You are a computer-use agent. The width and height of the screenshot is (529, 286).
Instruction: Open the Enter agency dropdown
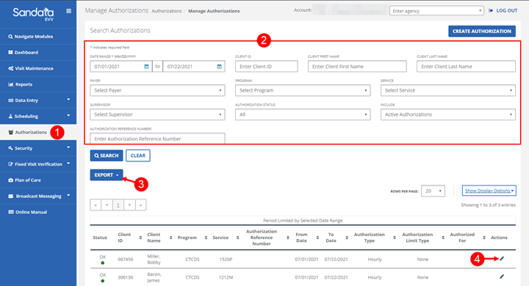(436, 11)
